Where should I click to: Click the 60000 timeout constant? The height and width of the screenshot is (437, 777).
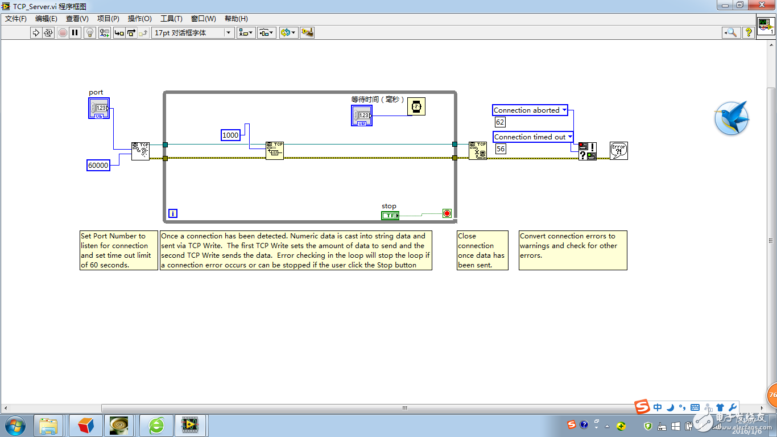click(x=98, y=166)
